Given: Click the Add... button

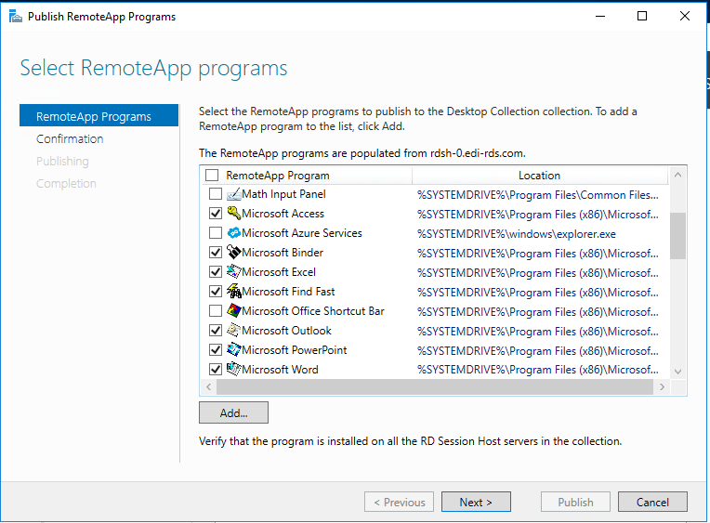Looking at the screenshot, I should tap(233, 412).
